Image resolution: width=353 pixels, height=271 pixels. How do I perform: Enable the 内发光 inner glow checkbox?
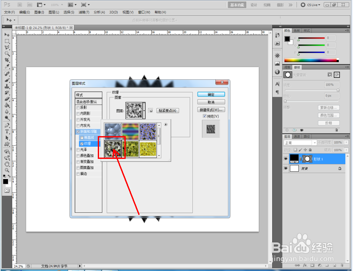(x=78, y=126)
